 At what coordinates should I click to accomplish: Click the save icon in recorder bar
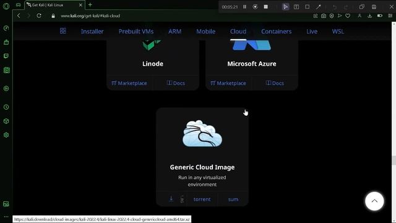374,7
